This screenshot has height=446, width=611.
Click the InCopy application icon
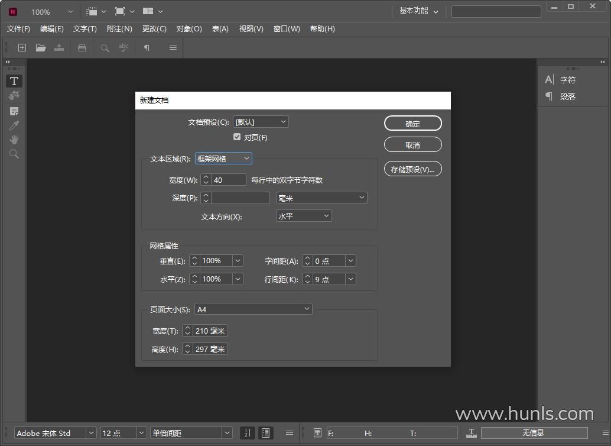(x=13, y=11)
